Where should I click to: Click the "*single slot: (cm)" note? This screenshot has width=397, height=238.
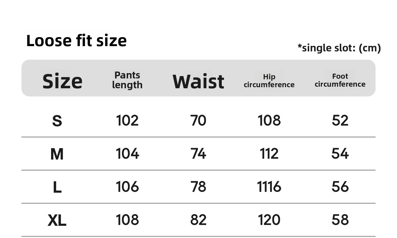(339, 48)
